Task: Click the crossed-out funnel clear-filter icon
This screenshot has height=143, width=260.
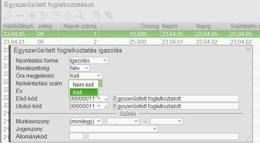Action: pyautogui.click(x=108, y=16)
